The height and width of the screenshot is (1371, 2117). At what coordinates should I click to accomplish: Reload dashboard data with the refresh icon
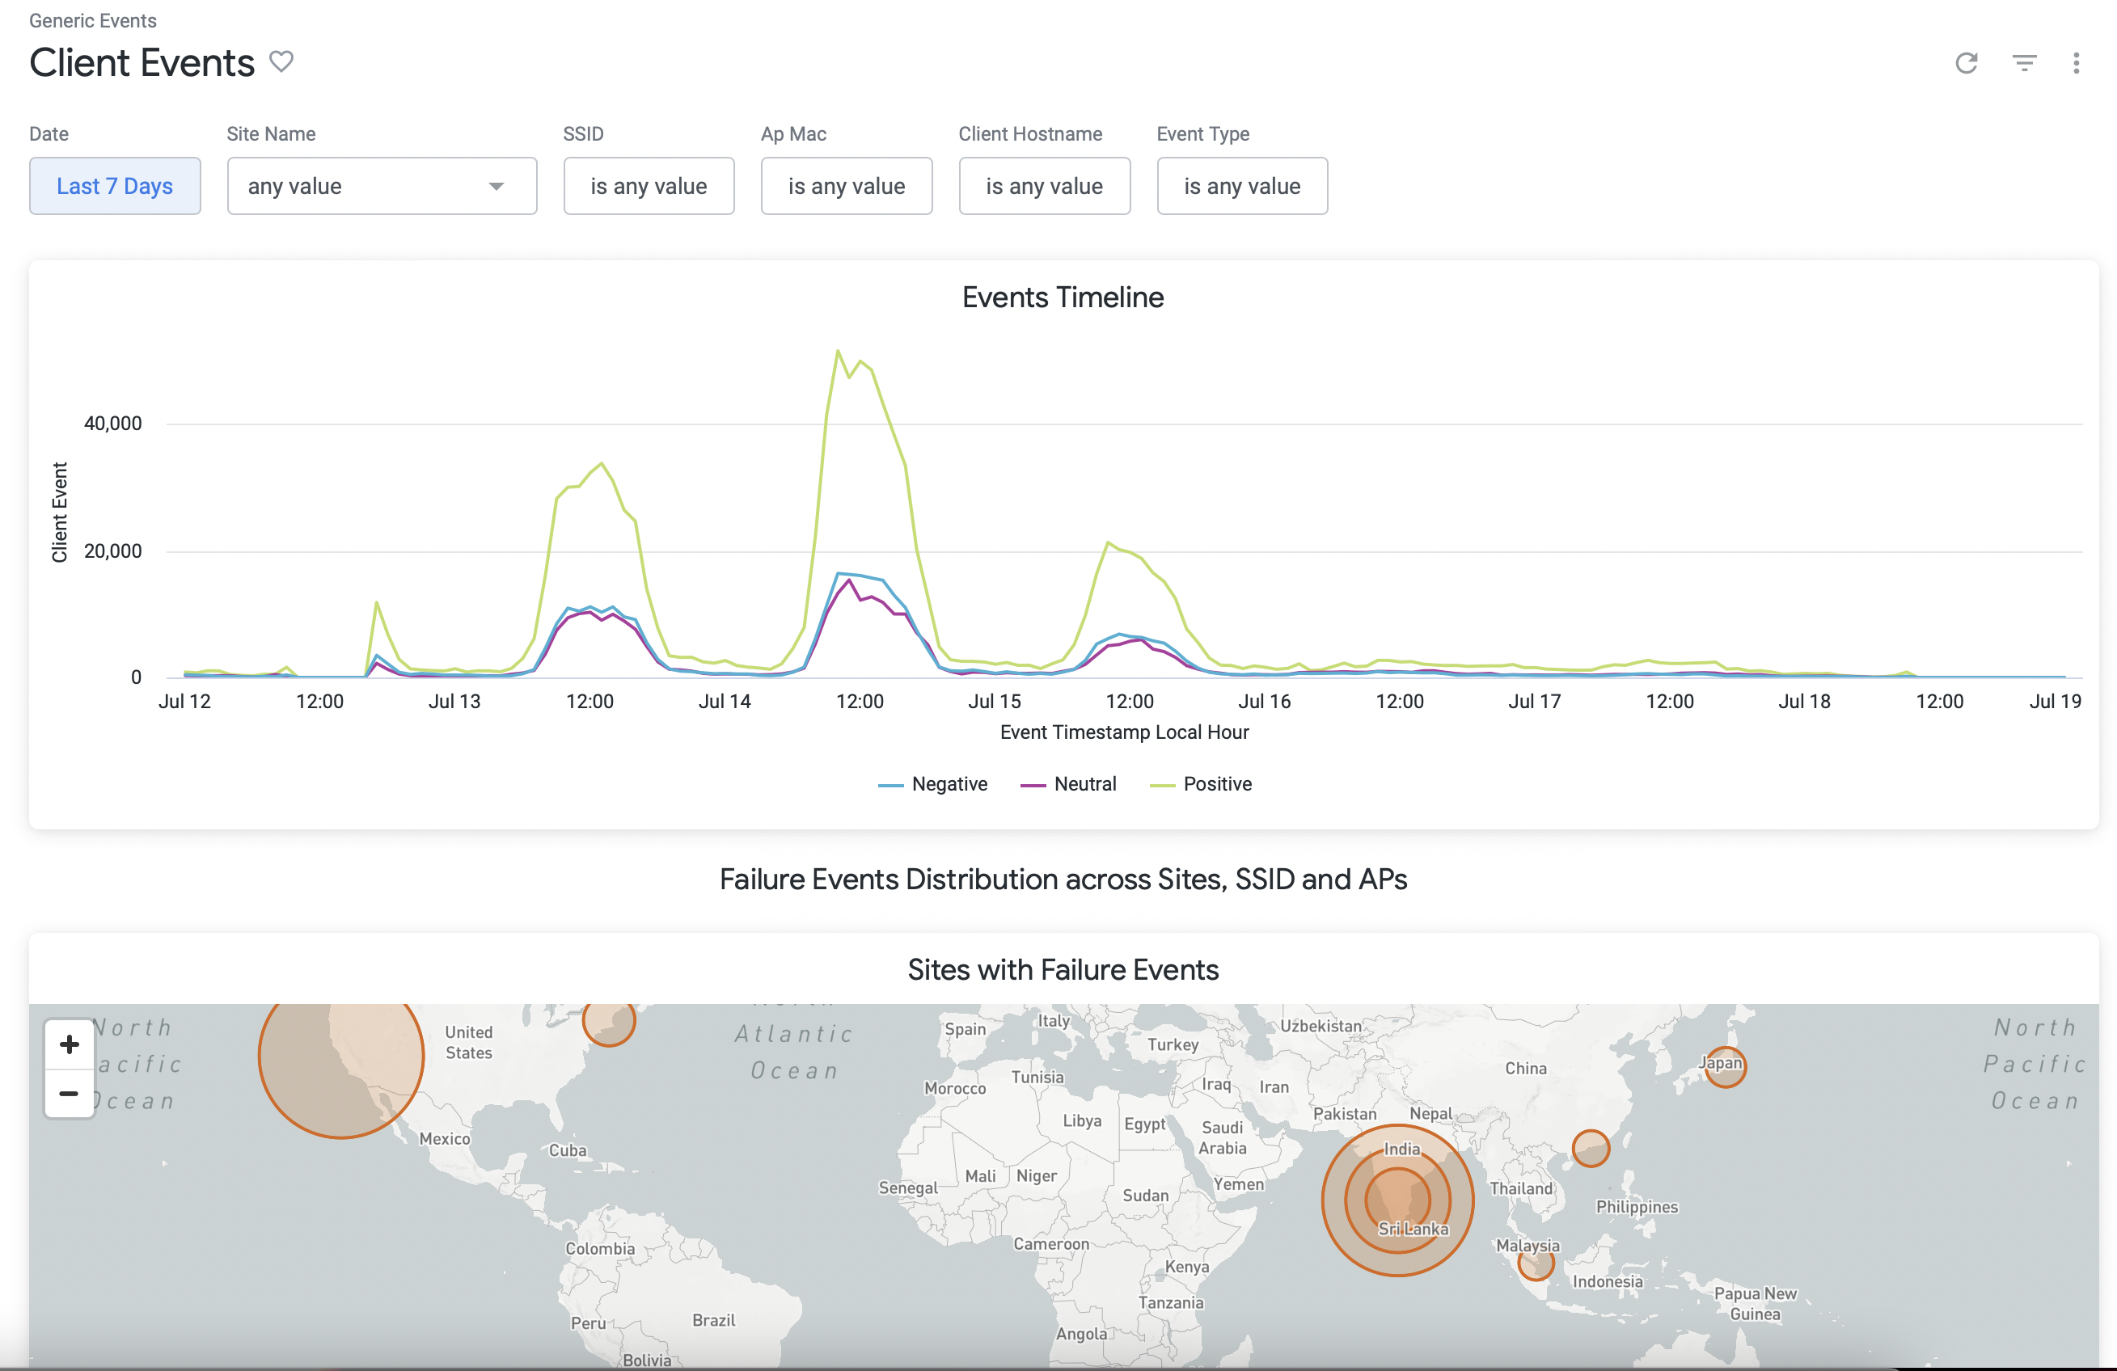(x=1966, y=62)
